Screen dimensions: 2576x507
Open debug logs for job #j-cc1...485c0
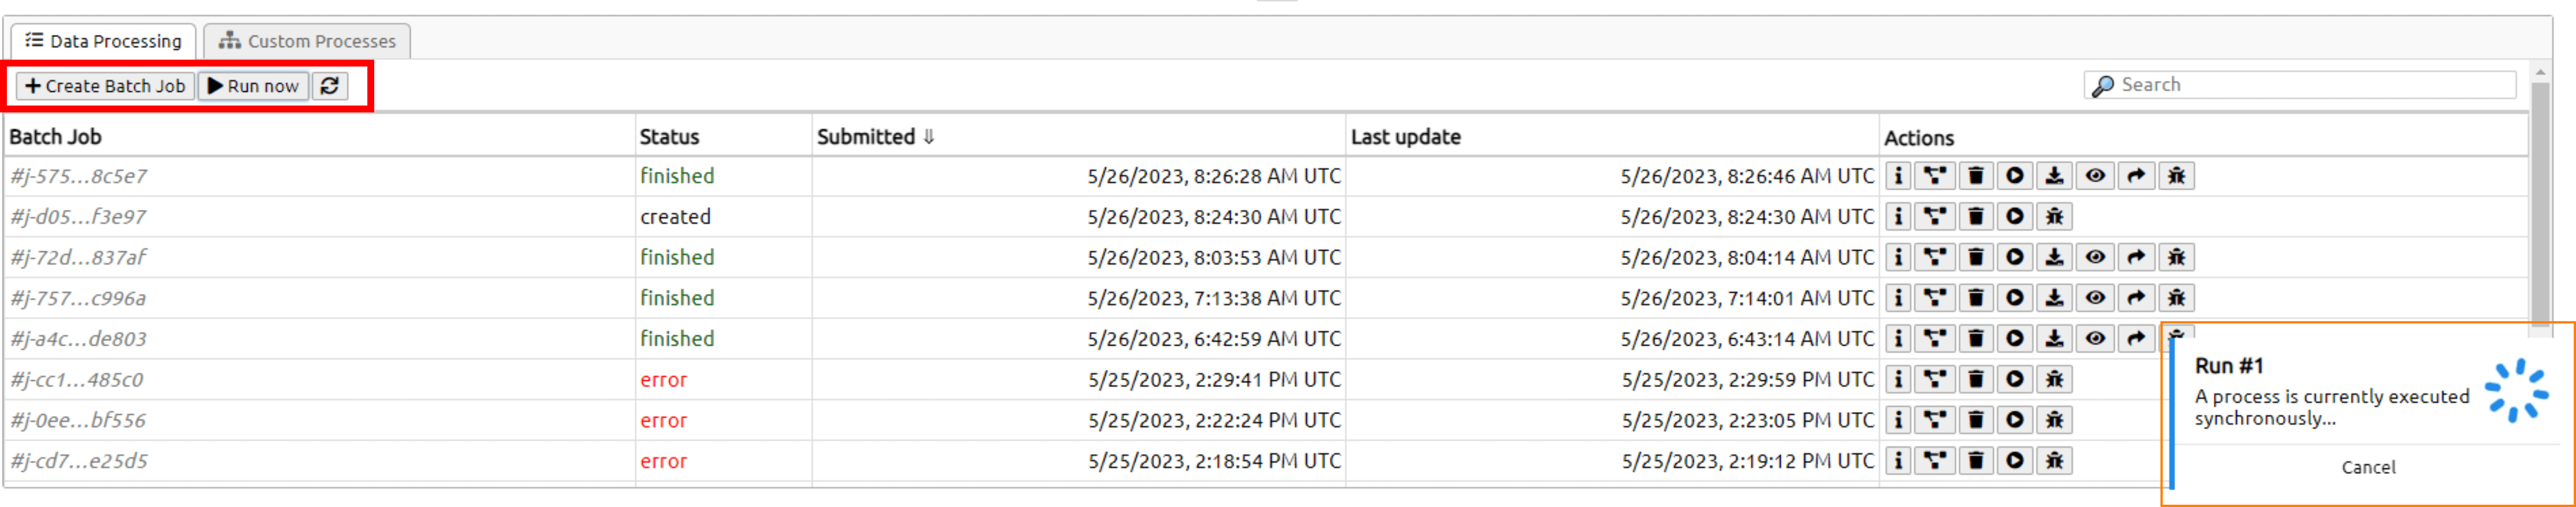pyautogui.click(x=2053, y=380)
